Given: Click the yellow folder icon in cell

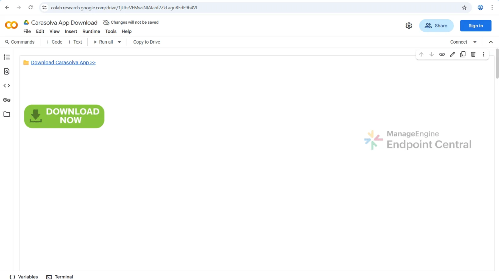Looking at the screenshot, I should coord(26,63).
